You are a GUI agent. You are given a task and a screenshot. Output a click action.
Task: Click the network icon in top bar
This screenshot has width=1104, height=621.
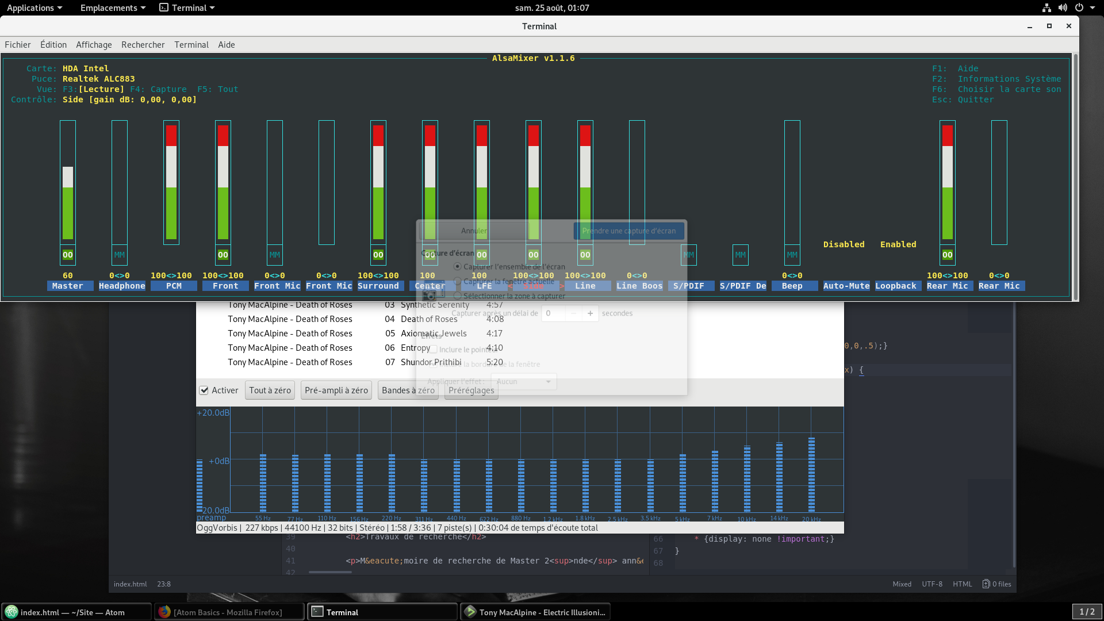[x=1046, y=8]
